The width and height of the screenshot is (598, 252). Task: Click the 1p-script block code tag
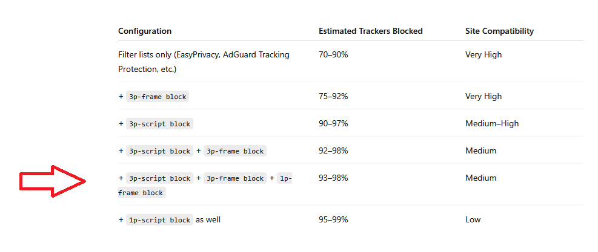(159, 220)
